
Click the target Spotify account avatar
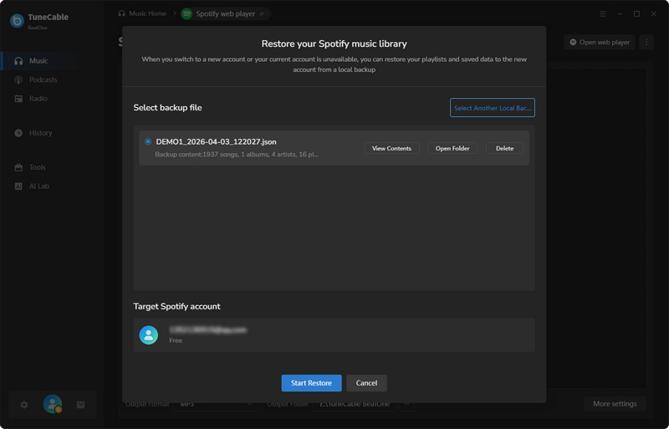(149, 335)
